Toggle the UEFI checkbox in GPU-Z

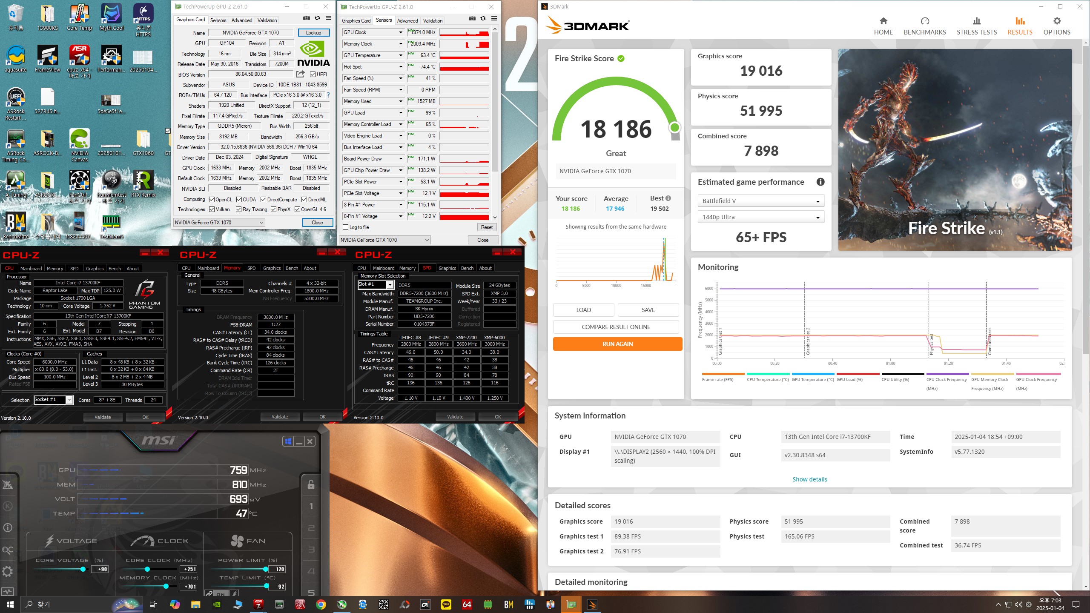click(x=313, y=74)
